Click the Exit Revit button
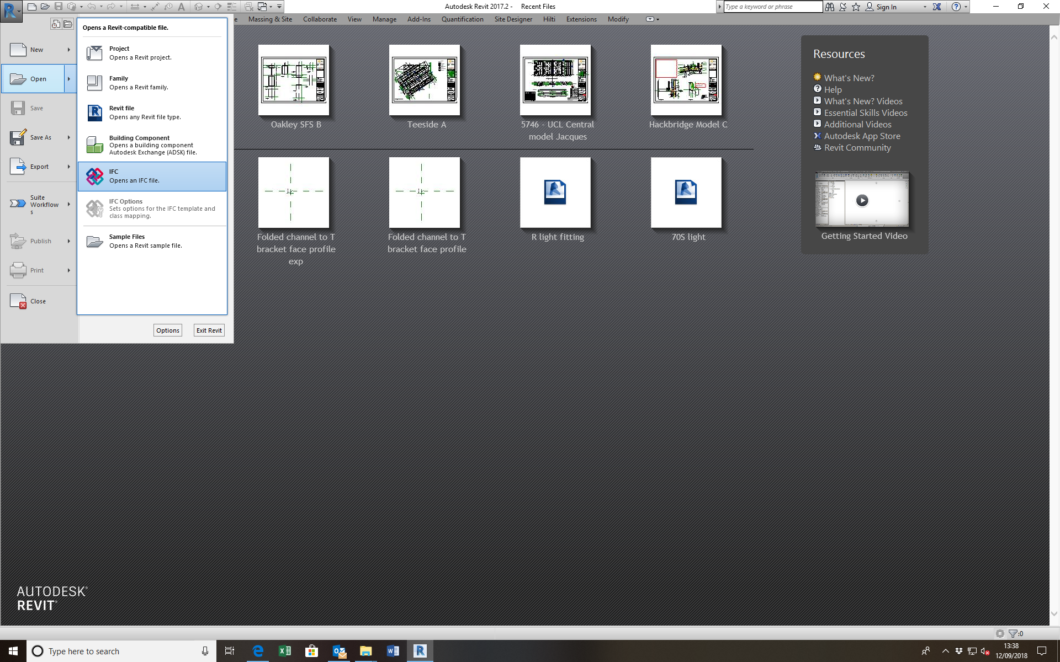The image size is (1060, 662). point(209,330)
